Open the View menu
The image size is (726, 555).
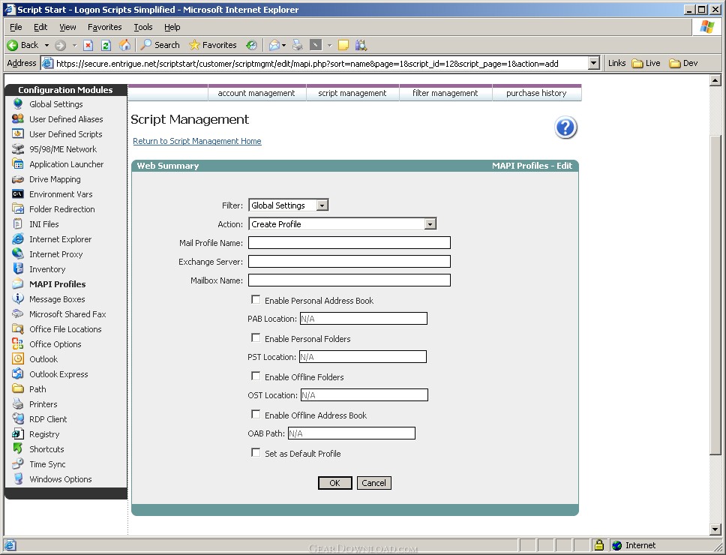click(x=67, y=27)
